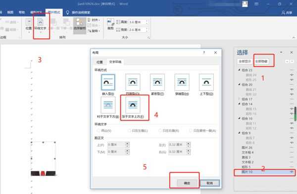Open the 对齐 align dropdown in ribbon
Viewport: 297px width, 194px height.
94,20
